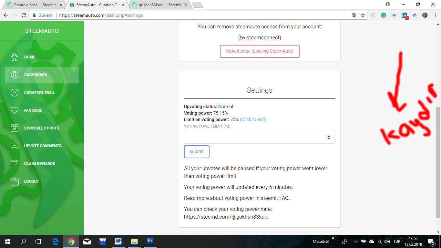The height and width of the screenshot is (248, 441).
Task: Open Photoshop from taskbar
Action: 150,241
